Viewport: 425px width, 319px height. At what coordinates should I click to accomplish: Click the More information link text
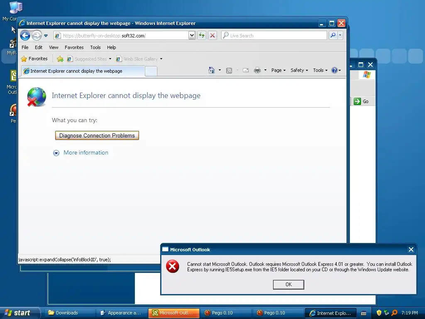[85, 152]
